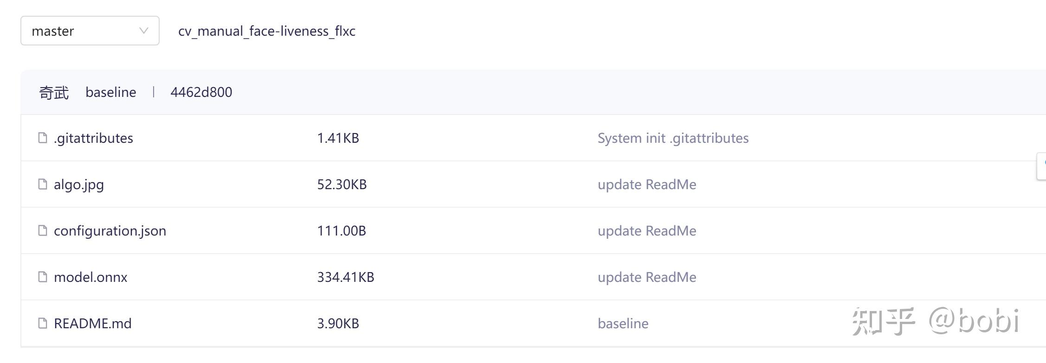Click the branch selector chevron arrow
This screenshot has width=1046, height=363.
[x=144, y=31]
